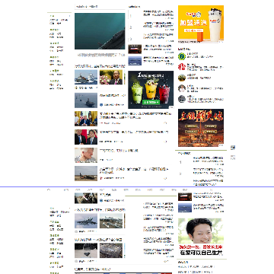Open headline beside gray-haired man photo
The height and width of the screenshot is (274, 274).
tap(119, 151)
